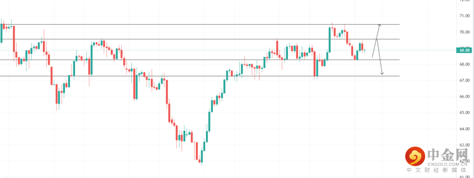Image resolution: width=474 pixels, height=178 pixels.
Task: Click the green 68.88 current price label
Action: [x=465, y=50]
